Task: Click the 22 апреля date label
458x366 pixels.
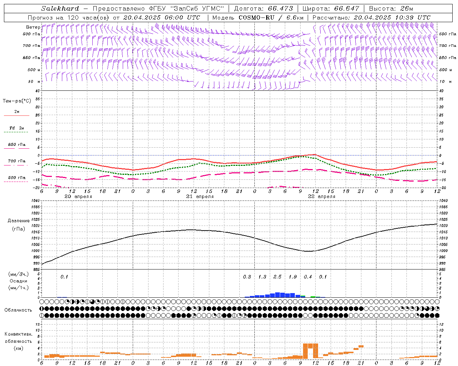Action: click(321, 197)
